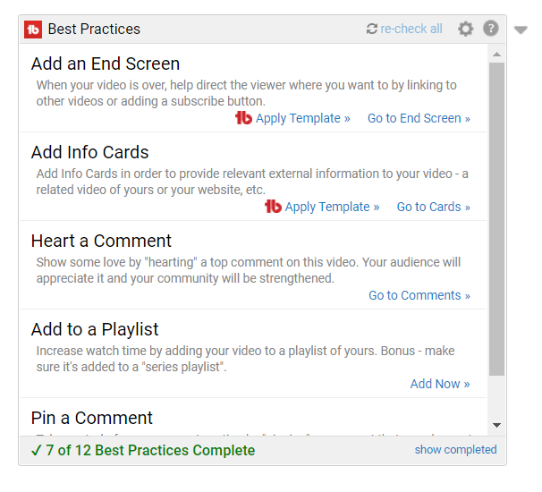Apply Template for Info Cards
The image size is (542, 492).
(332, 207)
